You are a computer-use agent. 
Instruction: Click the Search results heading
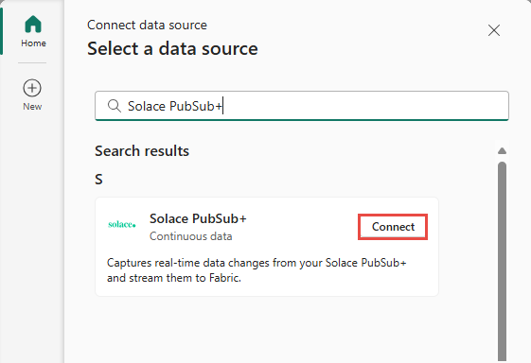pos(142,151)
